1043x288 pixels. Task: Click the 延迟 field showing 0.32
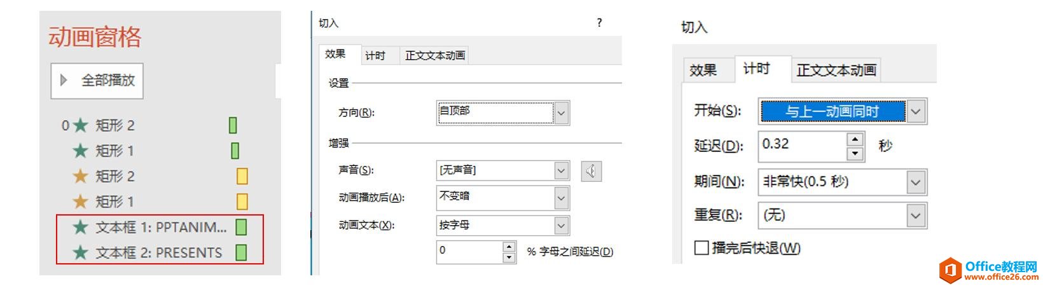click(803, 145)
